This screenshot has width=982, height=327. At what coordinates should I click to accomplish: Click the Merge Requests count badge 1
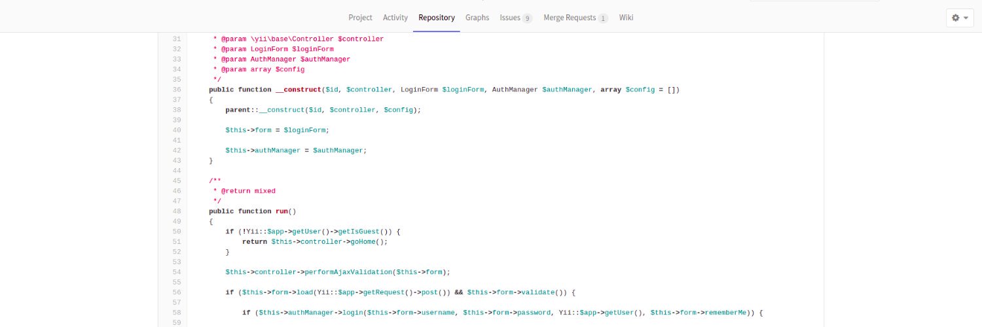point(603,18)
